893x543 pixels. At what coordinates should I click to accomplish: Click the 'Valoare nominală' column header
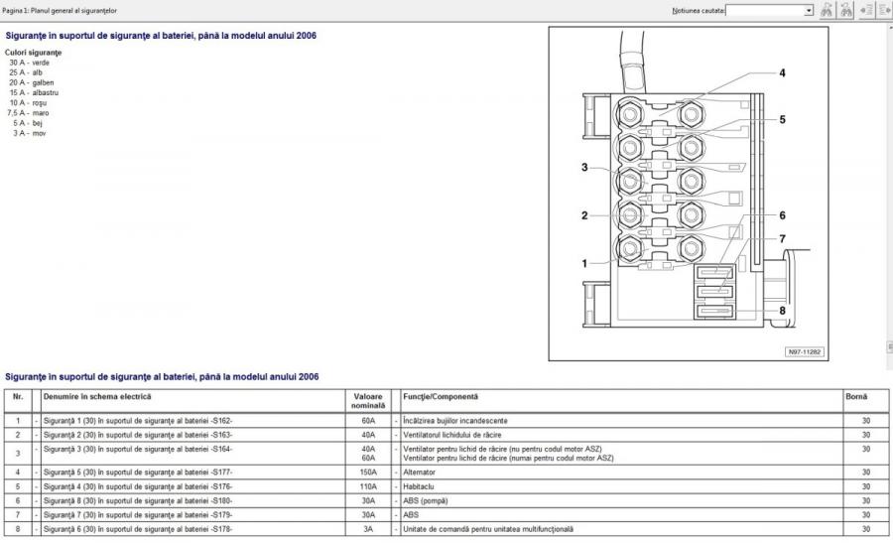[368, 401]
